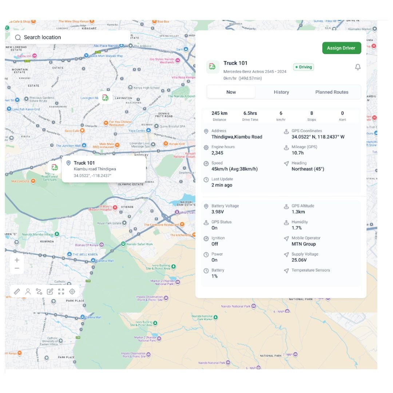Click the MTN Group operator value
The height and width of the screenshot is (393, 393).
303,244
